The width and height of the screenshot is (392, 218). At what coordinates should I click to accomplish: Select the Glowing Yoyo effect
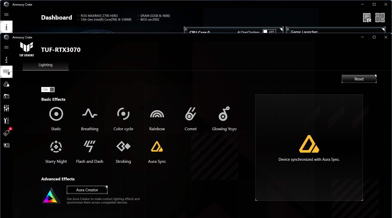coord(224,114)
